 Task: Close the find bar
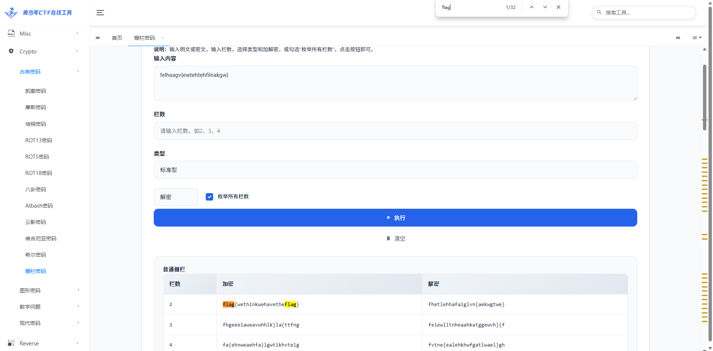(558, 7)
